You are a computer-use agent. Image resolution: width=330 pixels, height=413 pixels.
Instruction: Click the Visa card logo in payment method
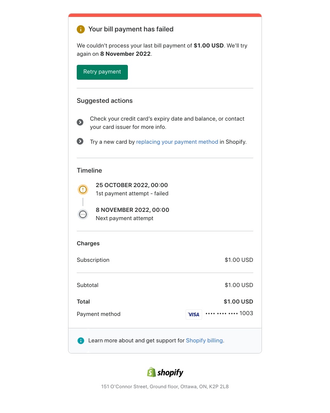tap(193, 314)
